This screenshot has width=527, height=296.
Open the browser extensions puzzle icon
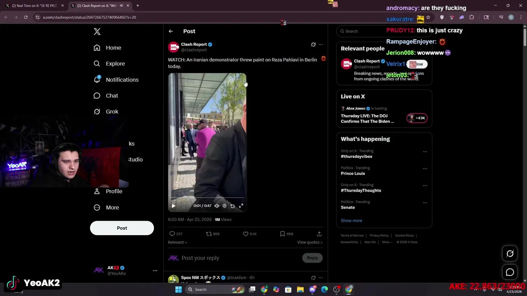pyautogui.click(x=472, y=17)
